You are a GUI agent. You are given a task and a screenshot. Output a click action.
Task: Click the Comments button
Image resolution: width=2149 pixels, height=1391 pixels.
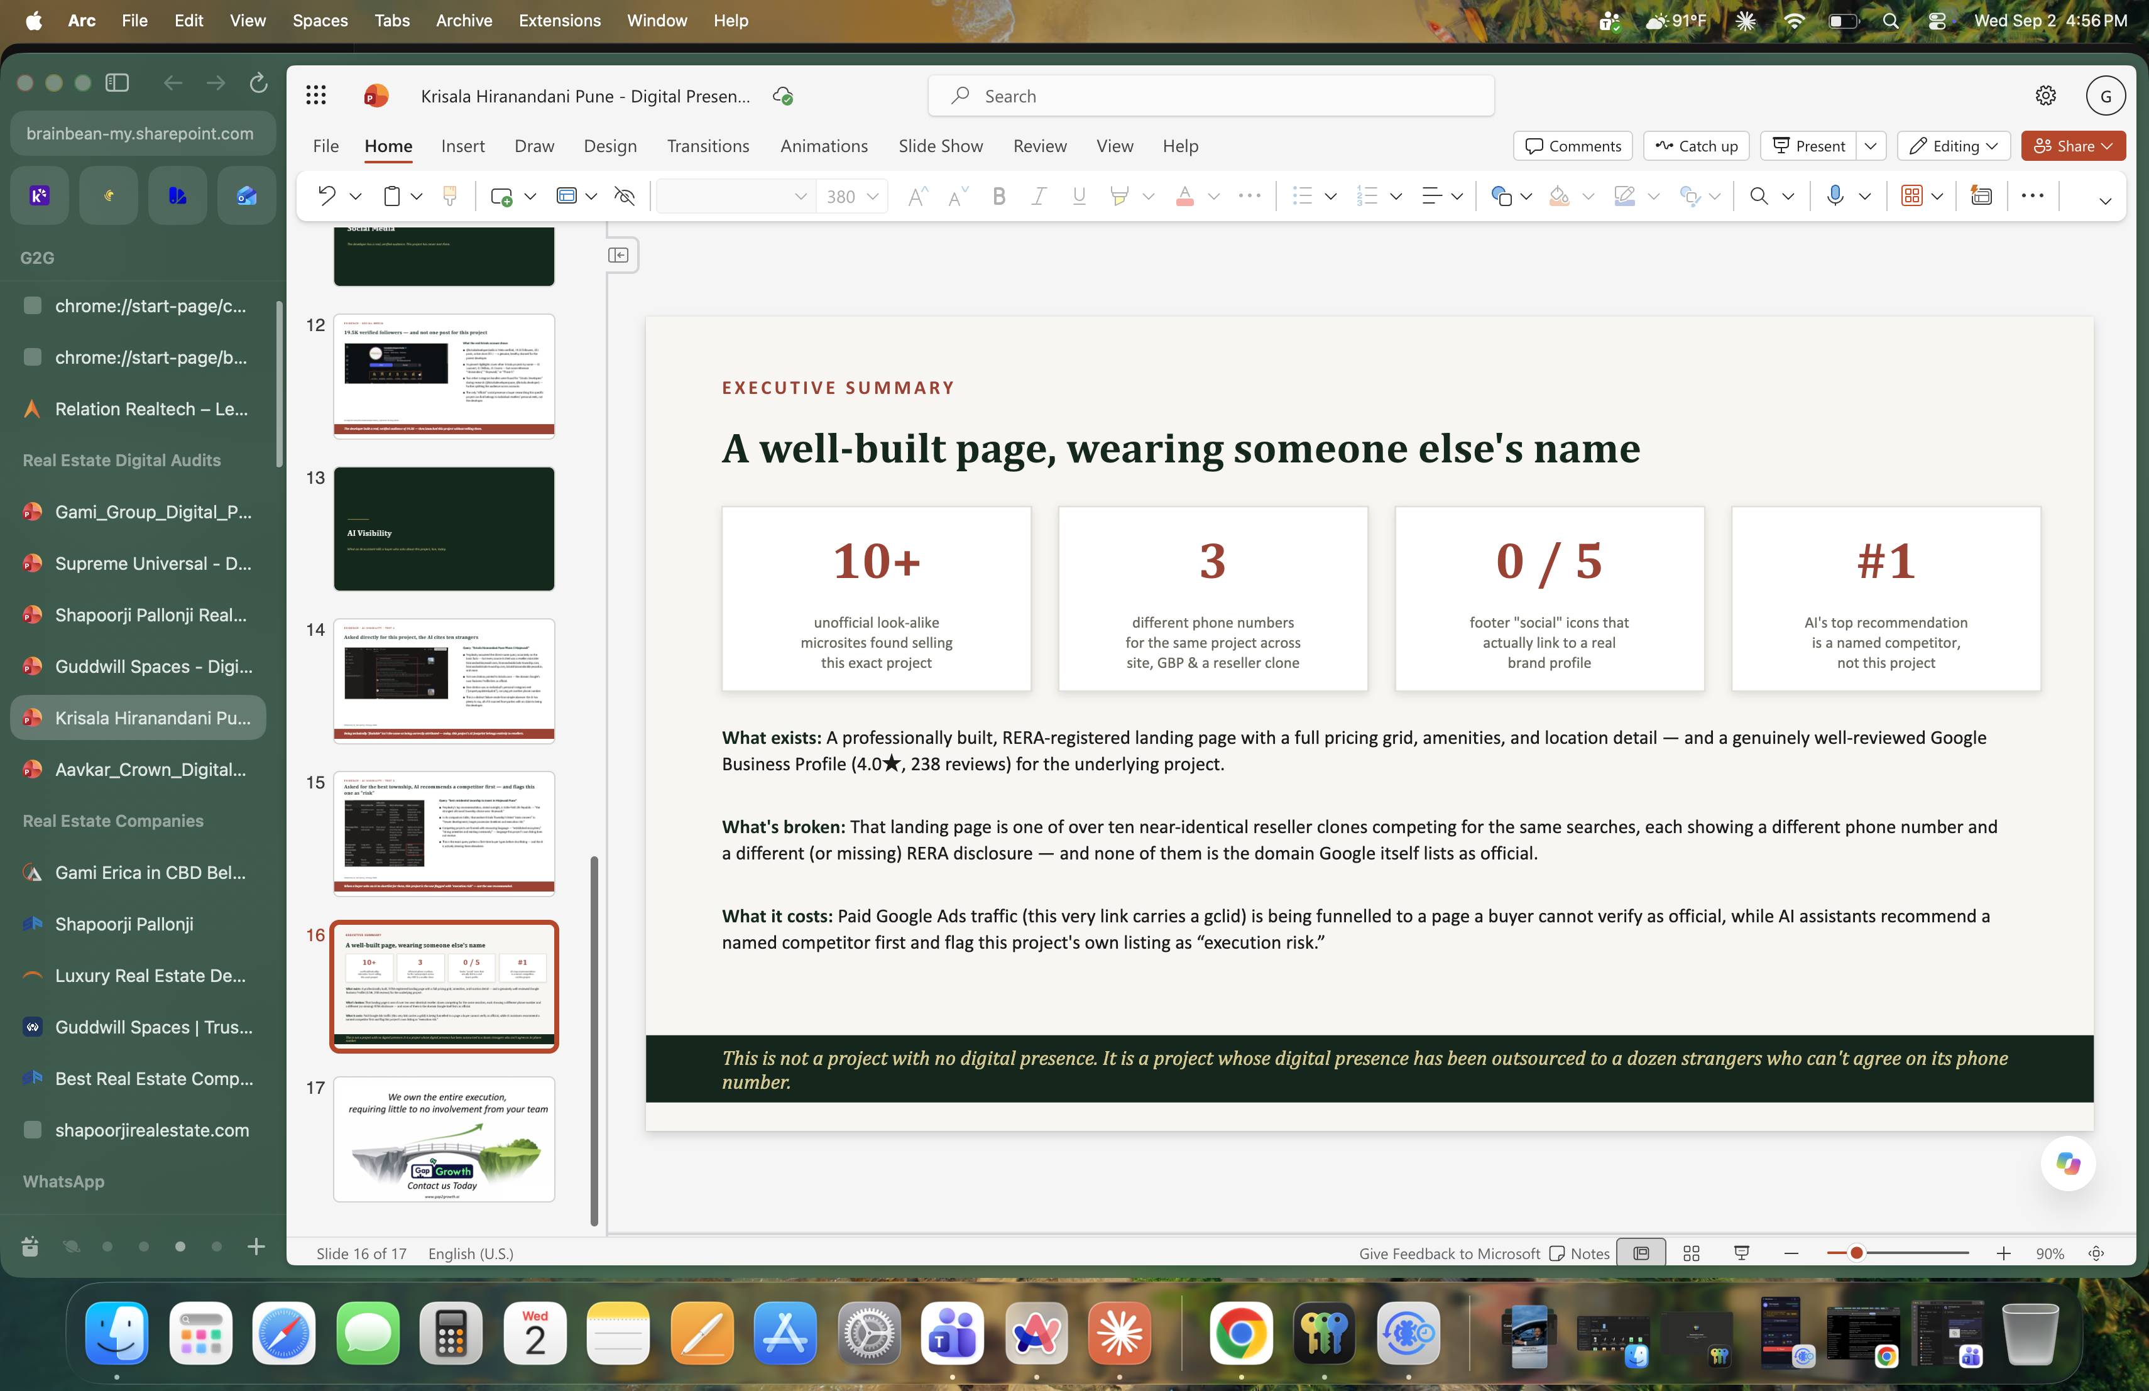point(1573,146)
